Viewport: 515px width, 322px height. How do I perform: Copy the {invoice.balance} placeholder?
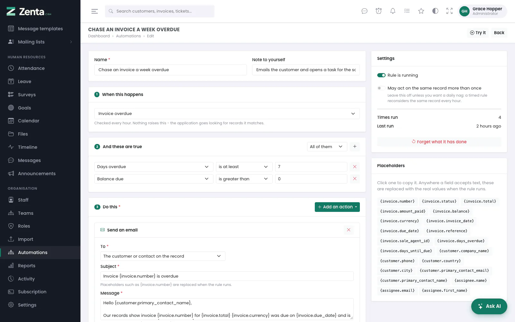(451, 211)
